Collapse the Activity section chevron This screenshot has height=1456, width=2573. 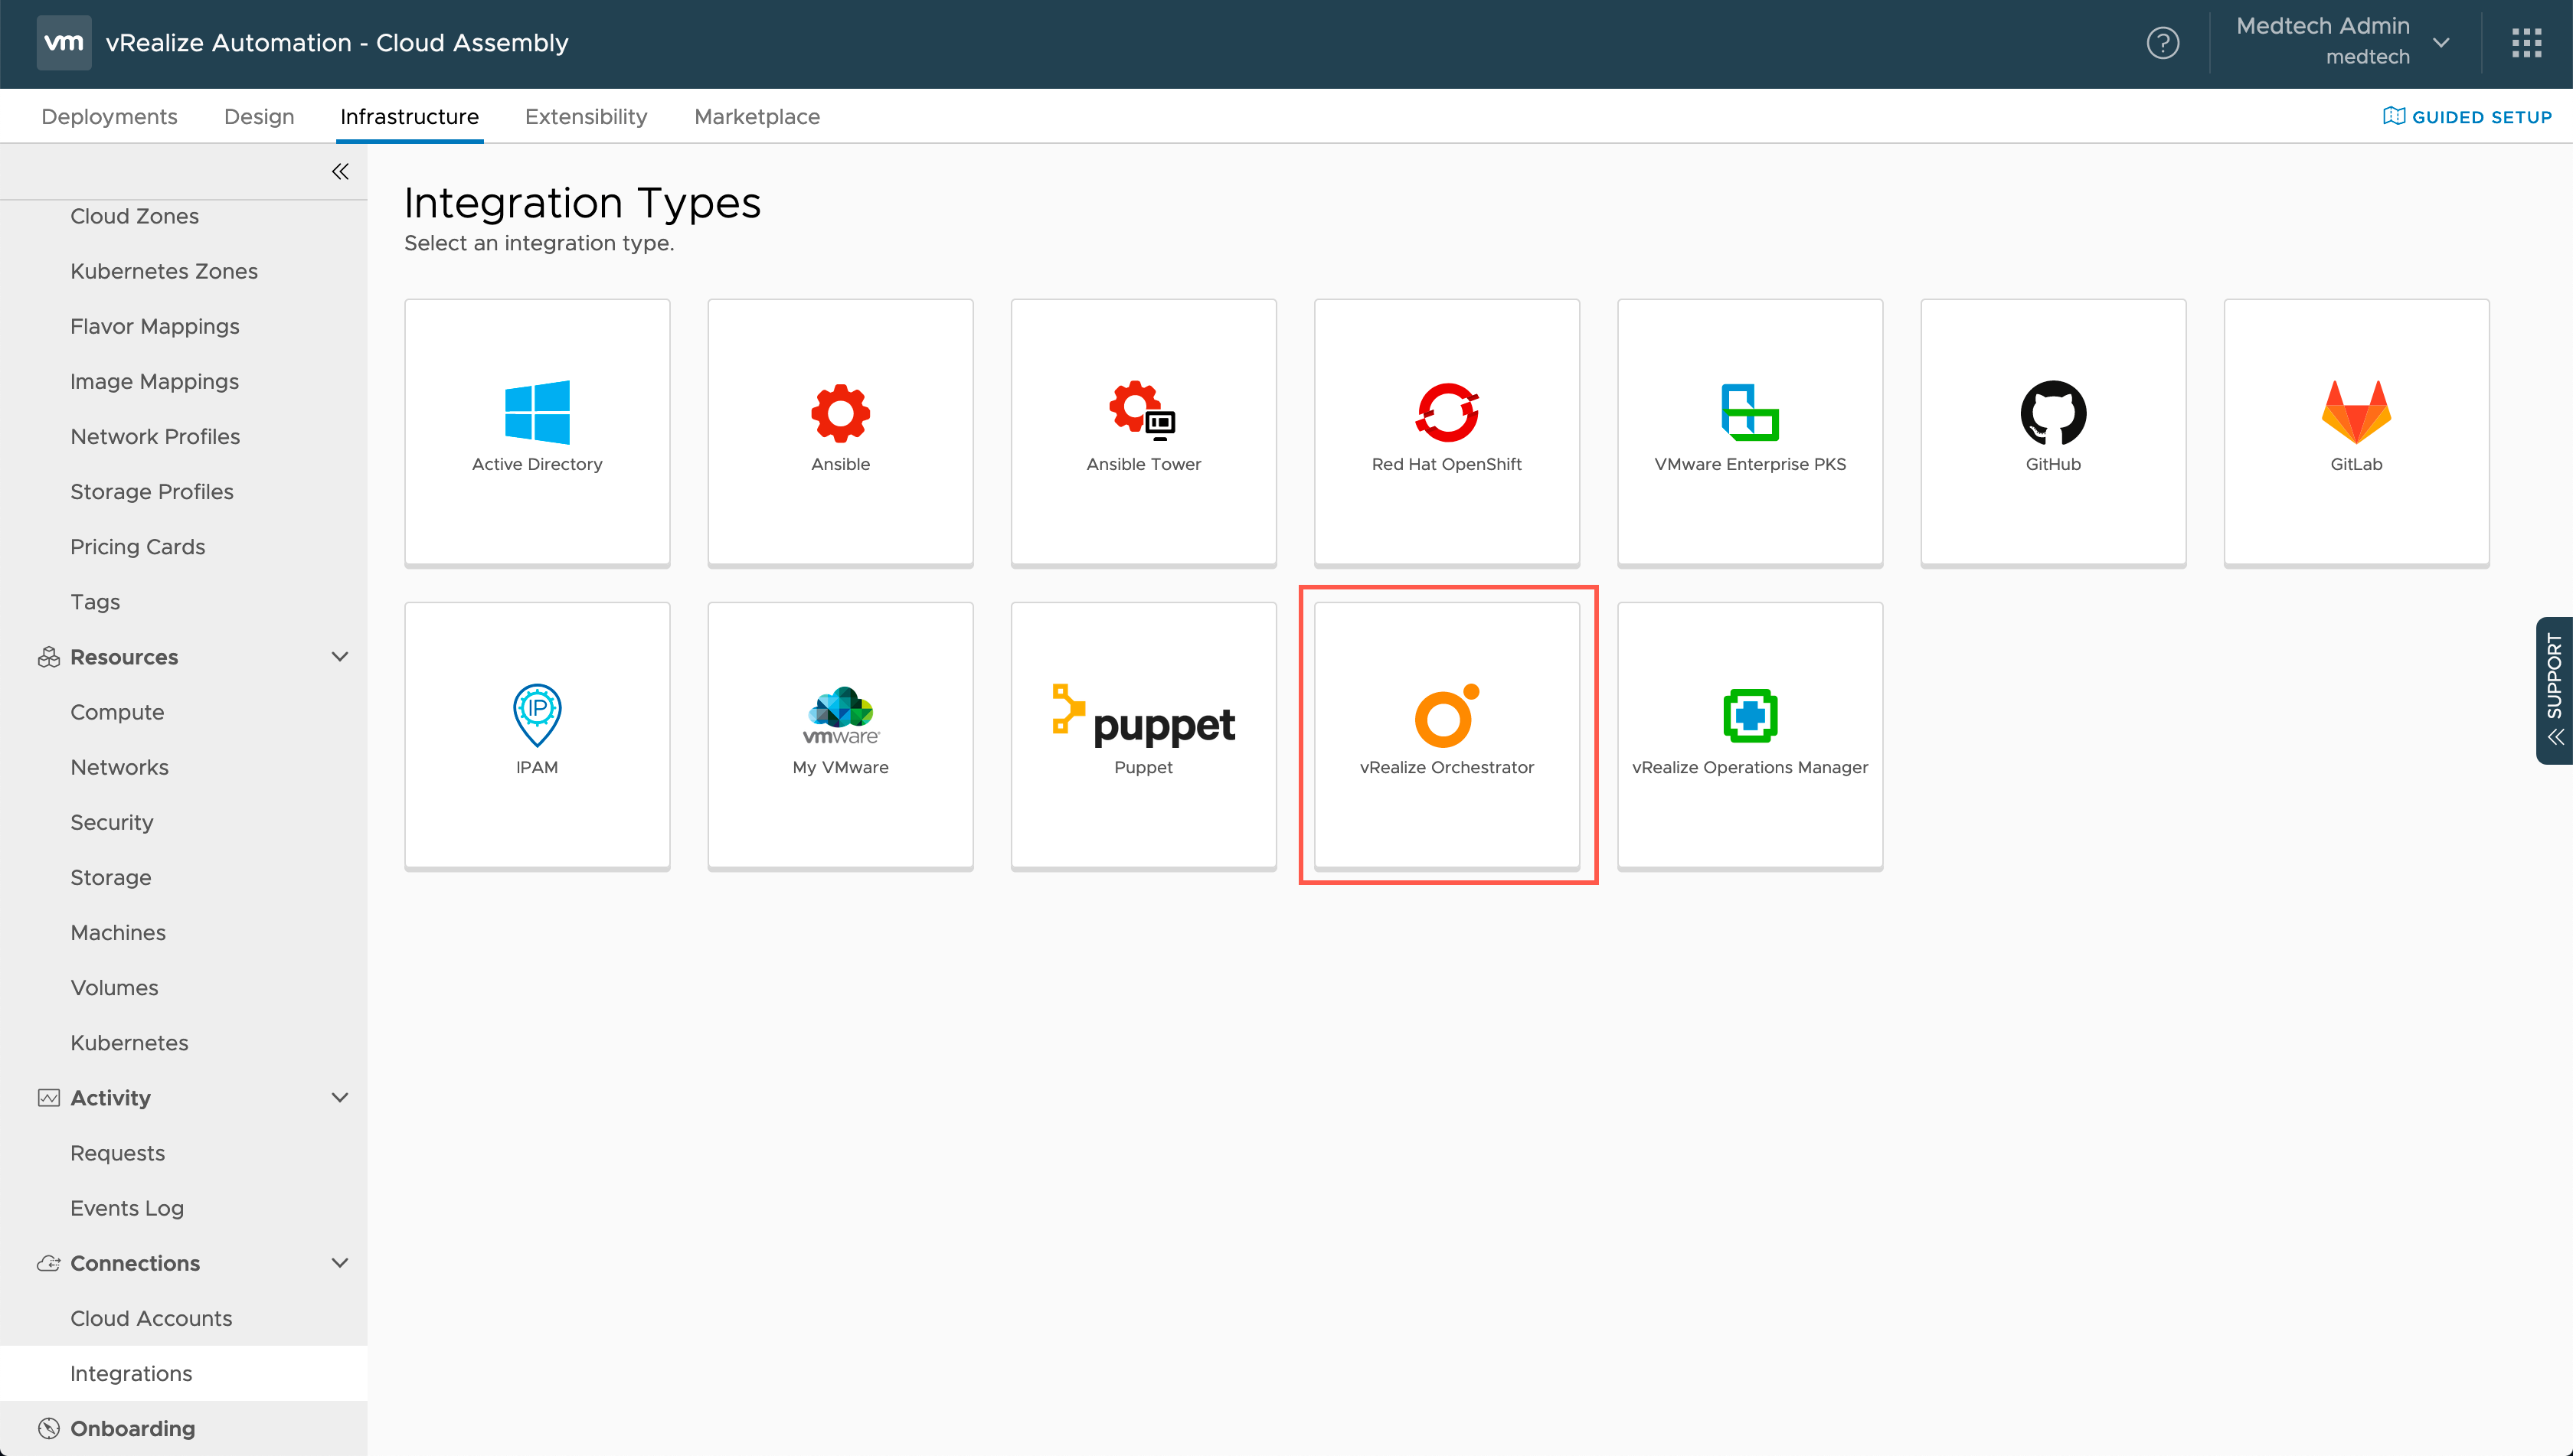(340, 1098)
